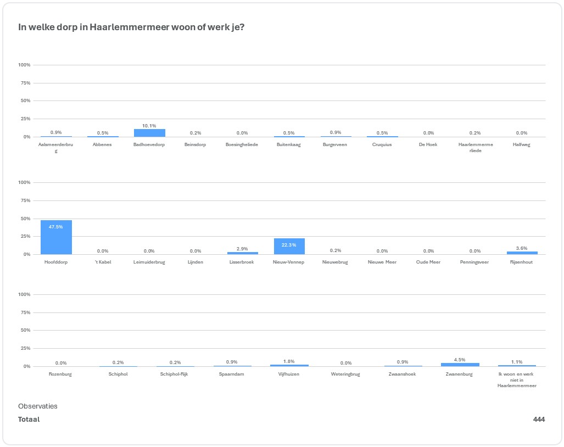The height and width of the screenshot is (447, 564).
Task: Select the Spaarndam category label
Action: (x=232, y=374)
